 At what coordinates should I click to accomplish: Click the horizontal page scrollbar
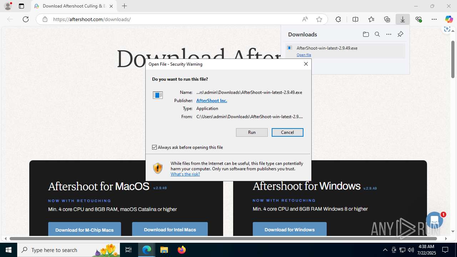pyautogui.click(x=224, y=238)
